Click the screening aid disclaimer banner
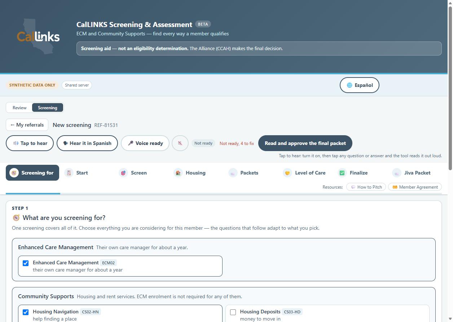Viewport: 453px width, 322px height. 259,48
